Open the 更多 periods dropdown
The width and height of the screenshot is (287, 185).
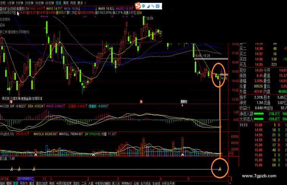[x=80, y=3]
